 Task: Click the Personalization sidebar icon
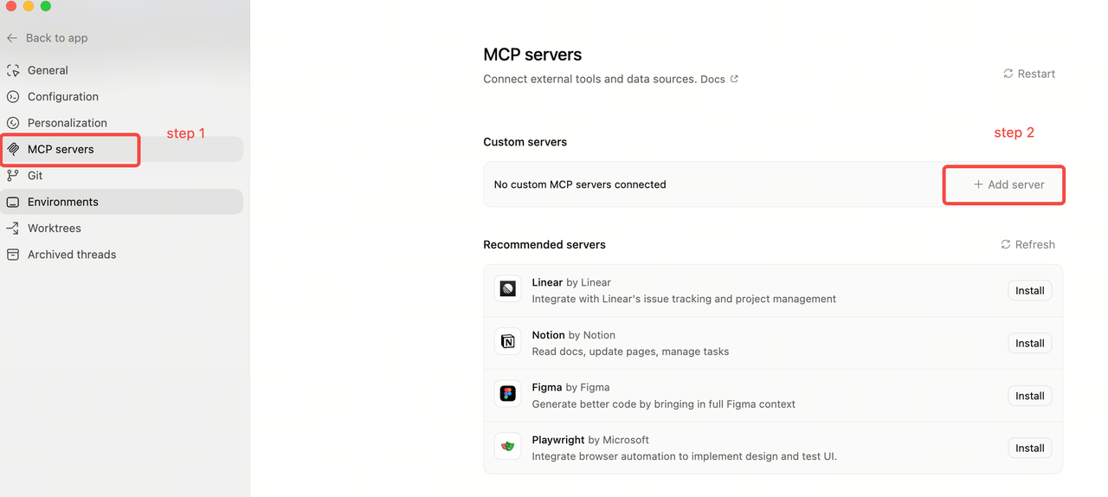tap(13, 123)
